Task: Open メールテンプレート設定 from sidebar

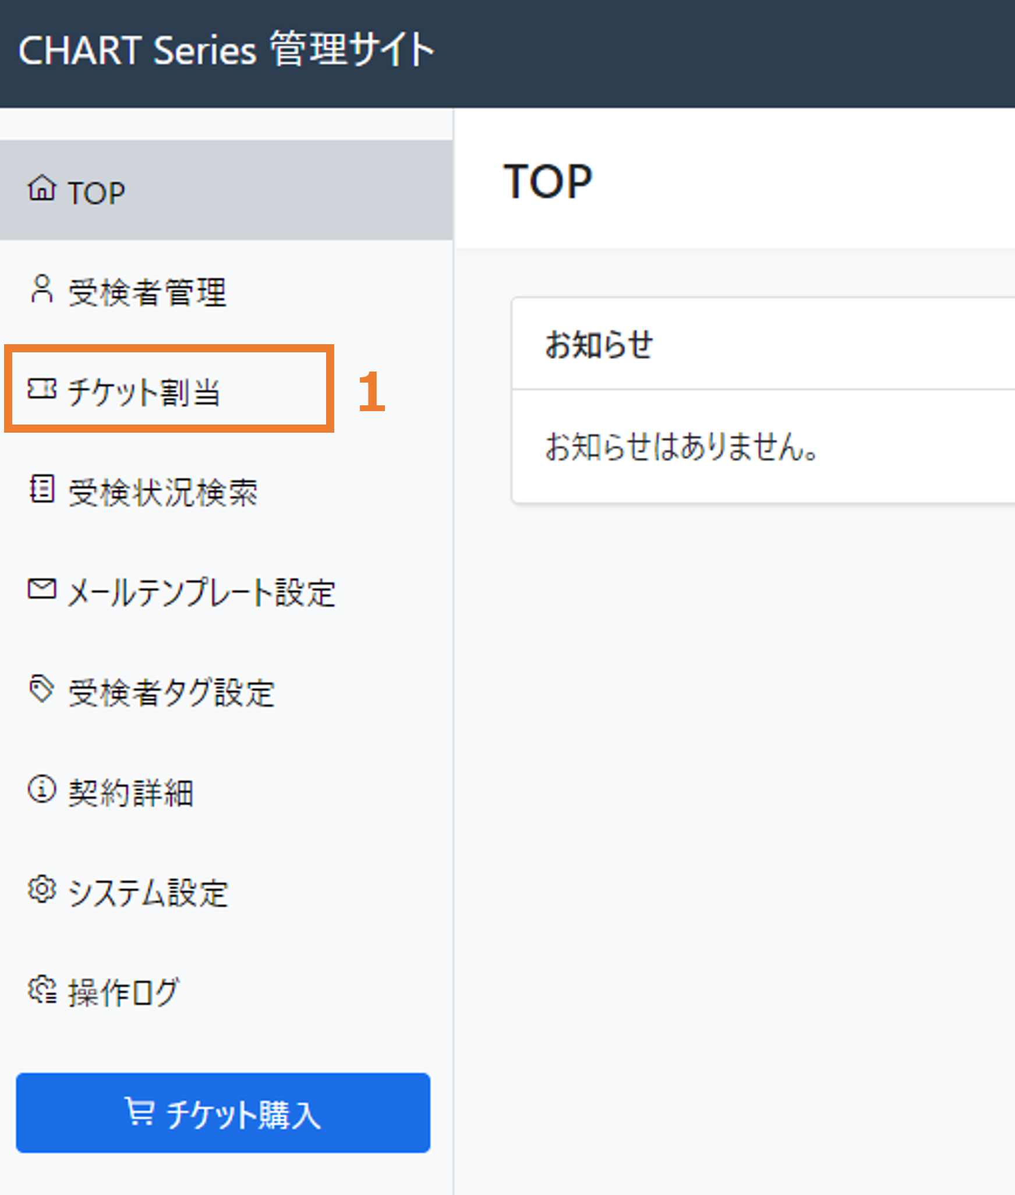Action: tap(226, 591)
